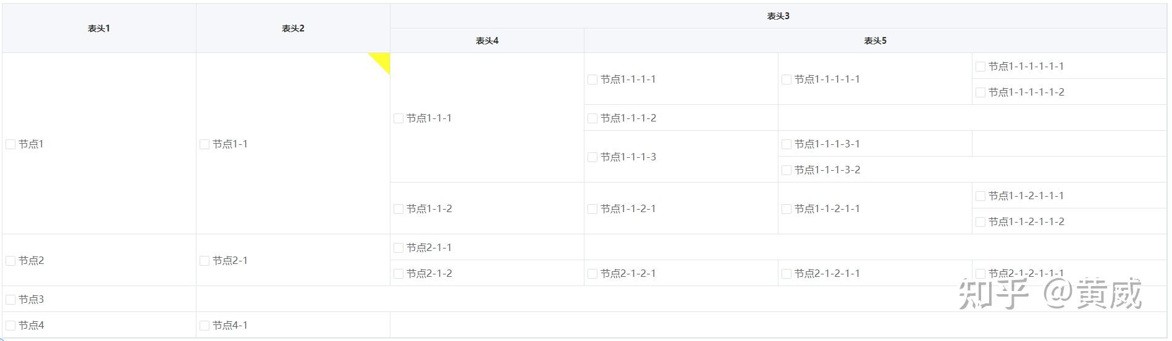The image size is (1172, 341).
Task: Tick the 节点1-1-2-1-1-2 checkbox
Action: click(980, 222)
